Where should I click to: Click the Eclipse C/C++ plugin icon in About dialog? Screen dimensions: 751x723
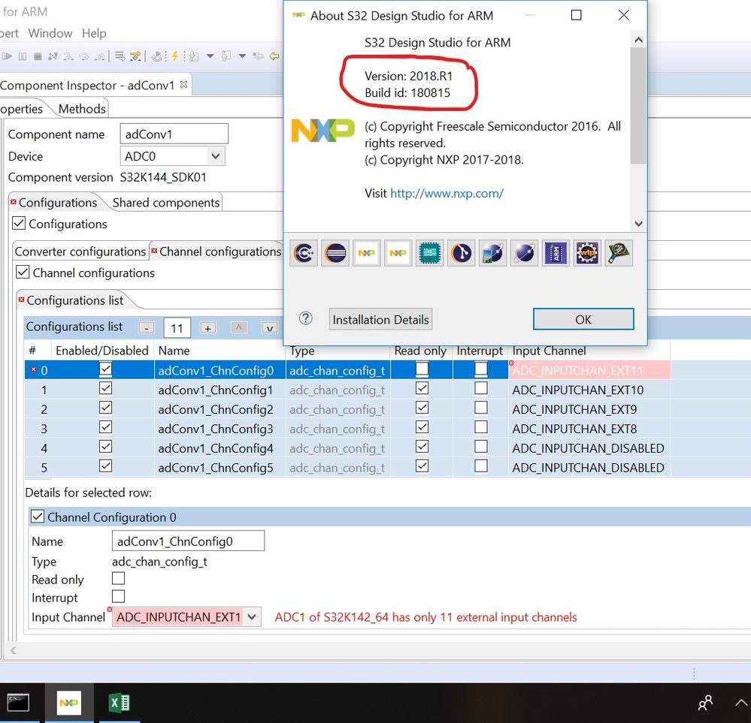pos(304,253)
